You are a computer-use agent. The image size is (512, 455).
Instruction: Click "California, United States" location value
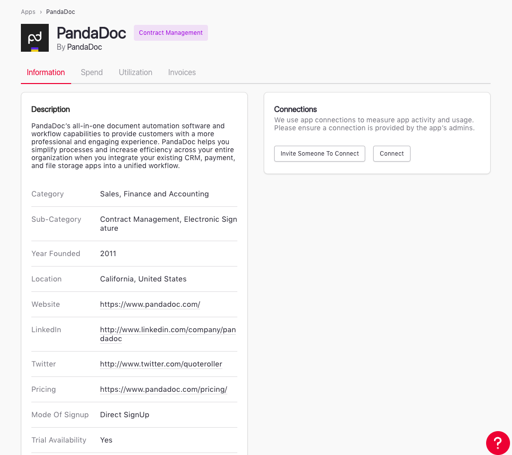click(x=143, y=279)
